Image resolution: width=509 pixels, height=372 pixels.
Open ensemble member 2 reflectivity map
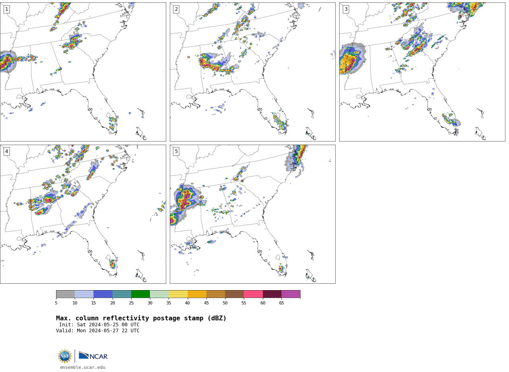point(253,72)
